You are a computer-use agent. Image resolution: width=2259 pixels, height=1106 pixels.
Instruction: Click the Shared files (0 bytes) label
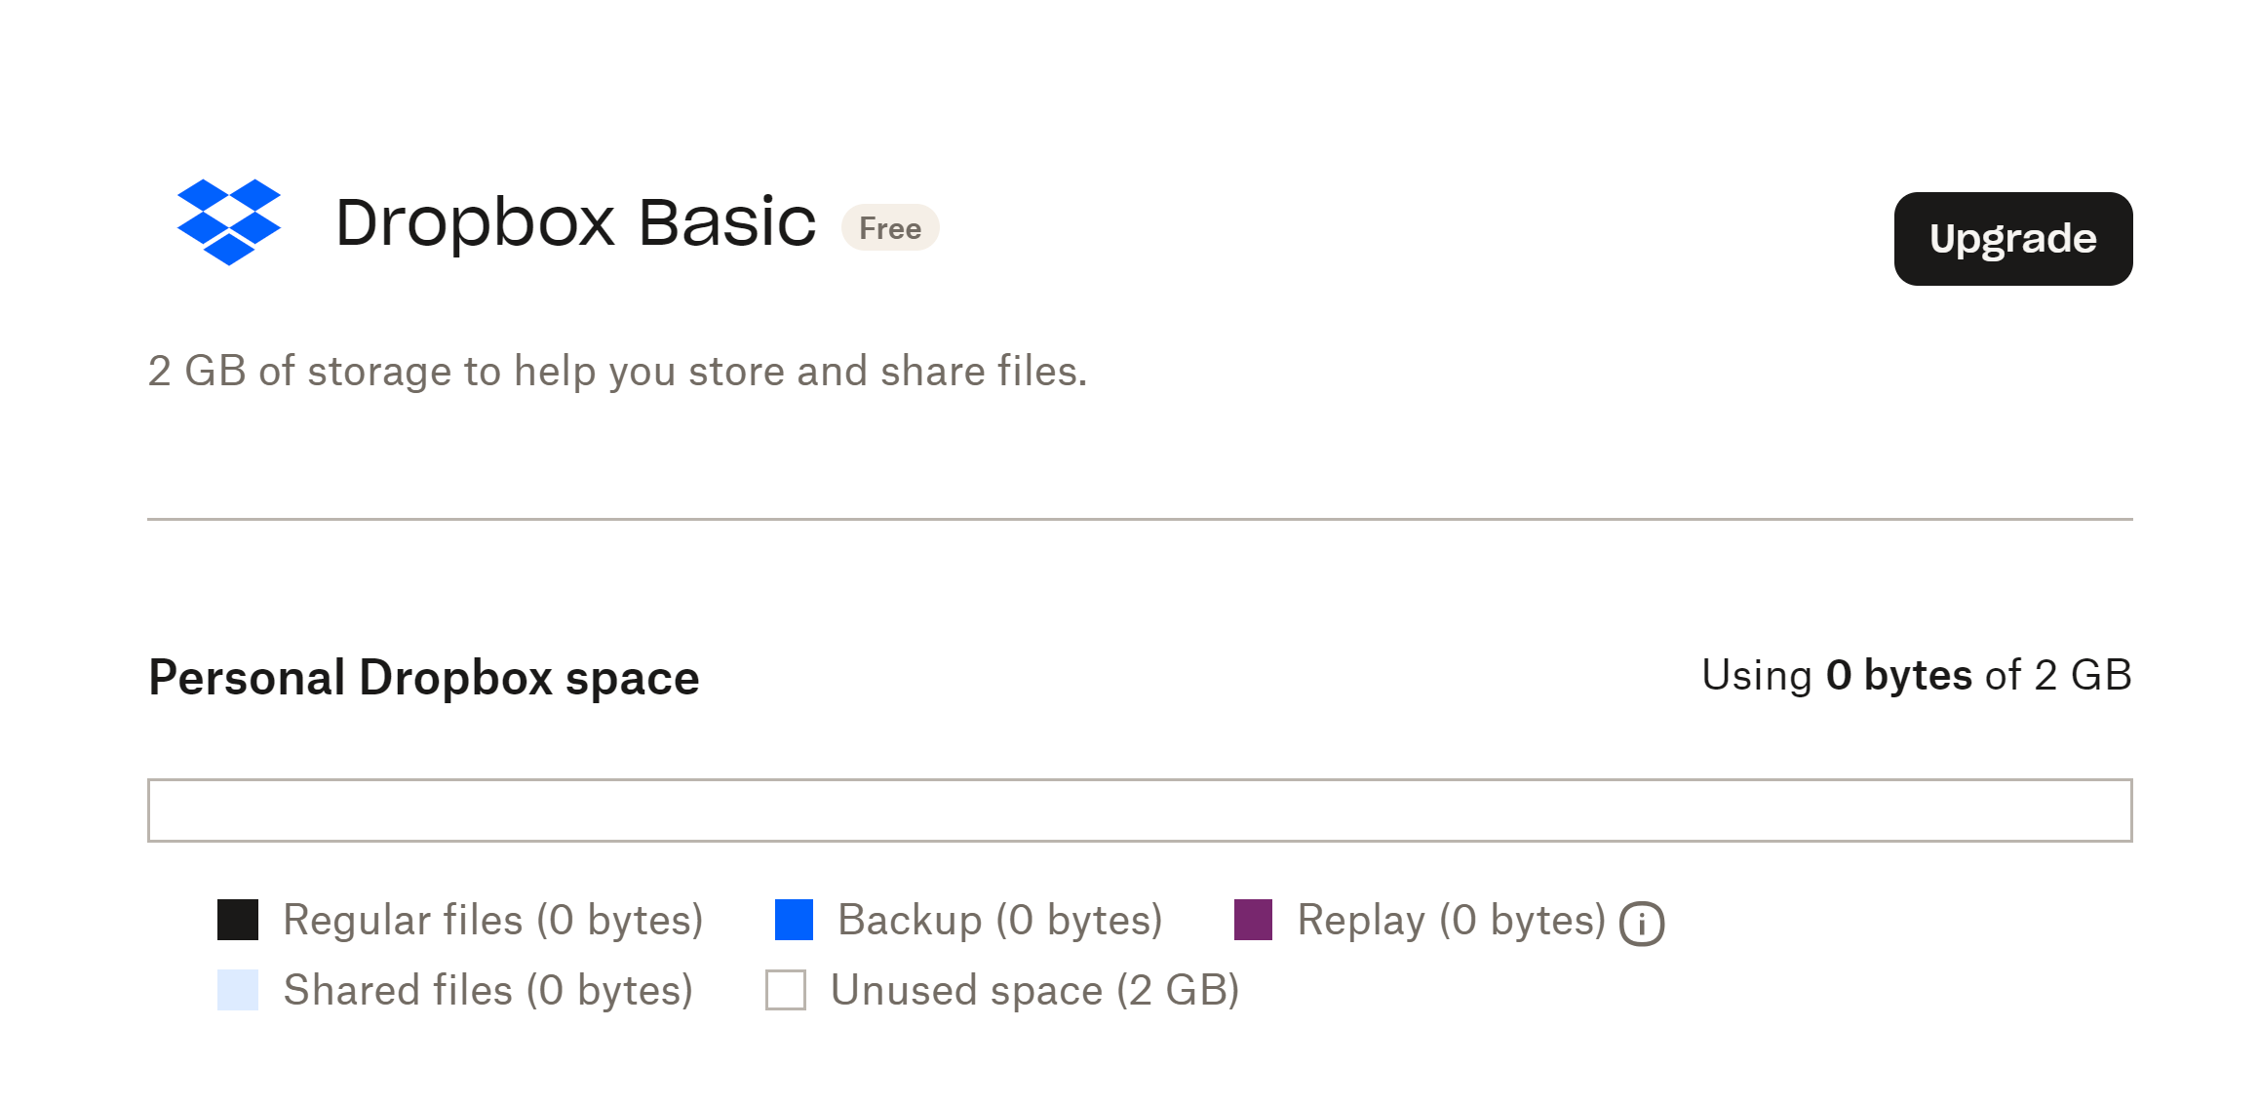487,990
